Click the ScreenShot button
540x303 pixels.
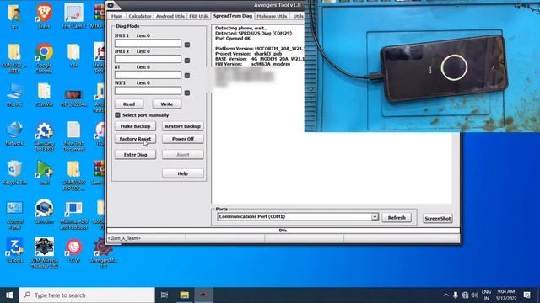pos(437,219)
